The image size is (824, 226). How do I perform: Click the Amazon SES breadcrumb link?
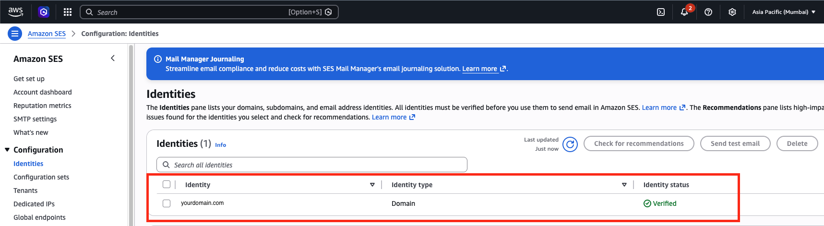coord(47,34)
